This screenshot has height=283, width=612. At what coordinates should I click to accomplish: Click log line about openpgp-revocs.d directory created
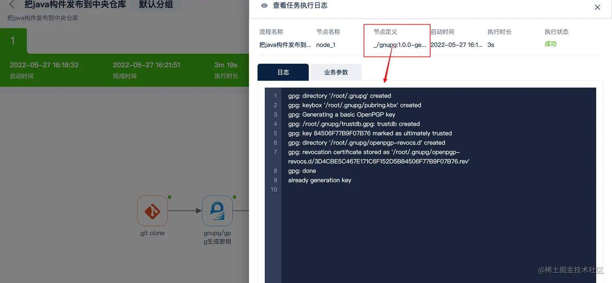pyautogui.click(x=367, y=143)
